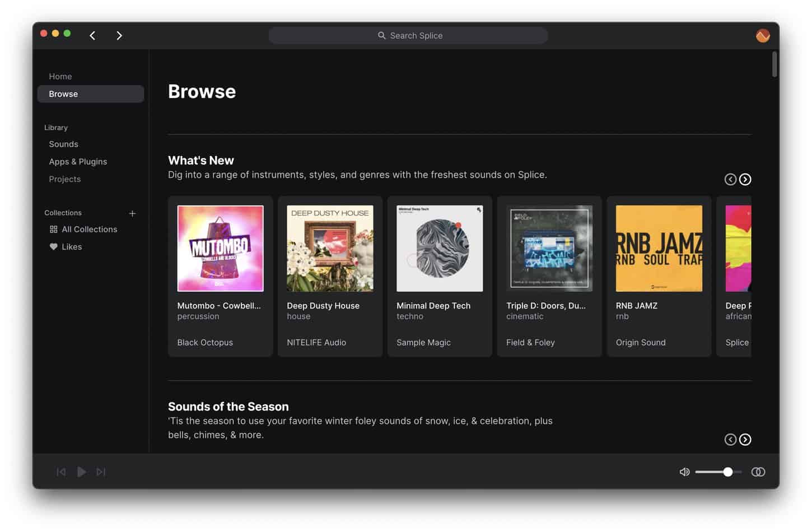Image resolution: width=812 pixels, height=532 pixels.
Task: Open Field & Foley label
Action: 530,342
